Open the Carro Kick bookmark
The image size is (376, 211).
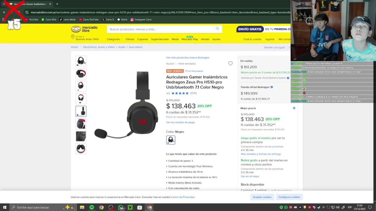(49, 20)
